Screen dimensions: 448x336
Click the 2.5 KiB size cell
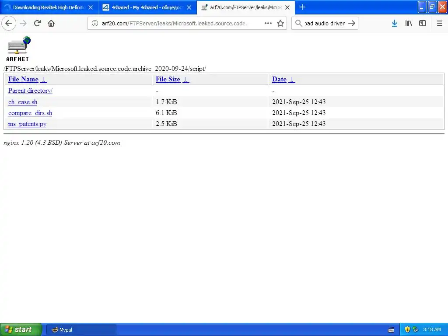166,123
